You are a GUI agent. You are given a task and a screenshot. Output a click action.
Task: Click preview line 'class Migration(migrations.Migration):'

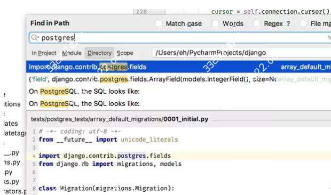click(106, 188)
